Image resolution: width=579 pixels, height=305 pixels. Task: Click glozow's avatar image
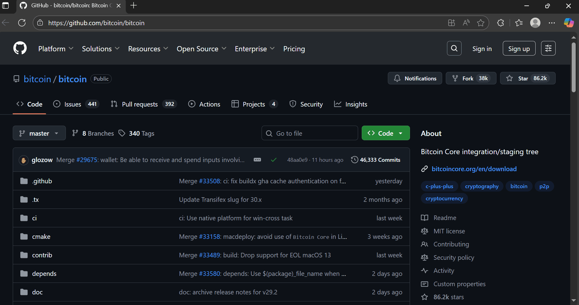[x=24, y=160]
